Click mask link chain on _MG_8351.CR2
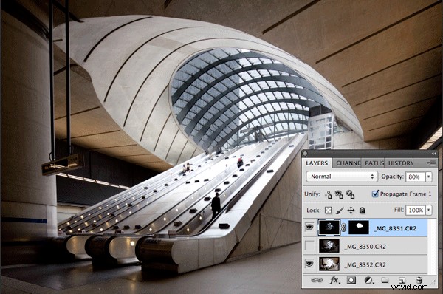This screenshot has height=294, width=443. click(x=343, y=228)
